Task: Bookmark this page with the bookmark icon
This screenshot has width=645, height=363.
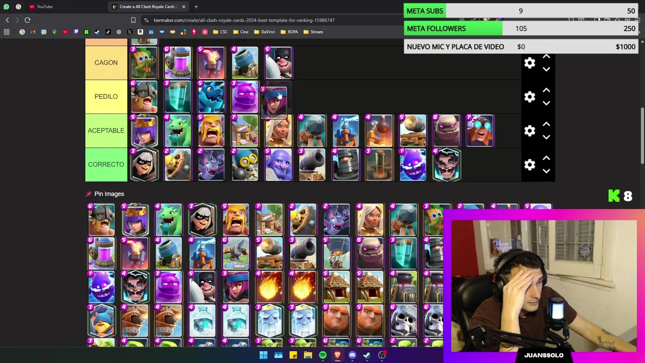Action: [133, 20]
